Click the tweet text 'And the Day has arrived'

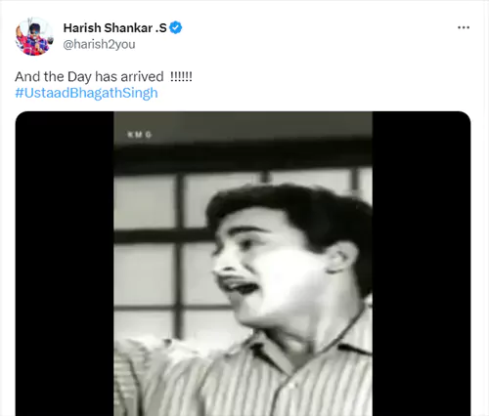(x=89, y=77)
